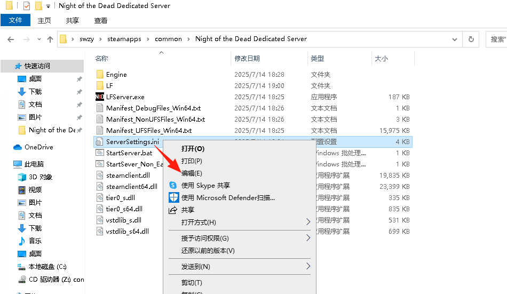
Task: Select the LFServer.exe application icon
Action: (100, 97)
